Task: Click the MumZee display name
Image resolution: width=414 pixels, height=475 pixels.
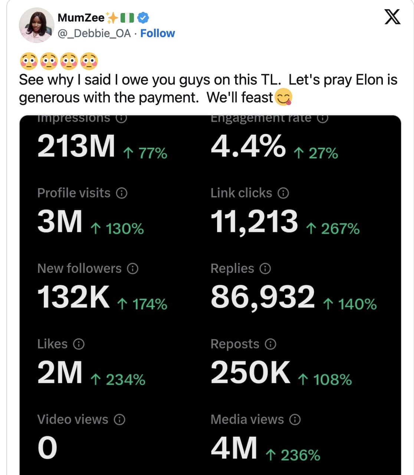Action: pos(80,17)
